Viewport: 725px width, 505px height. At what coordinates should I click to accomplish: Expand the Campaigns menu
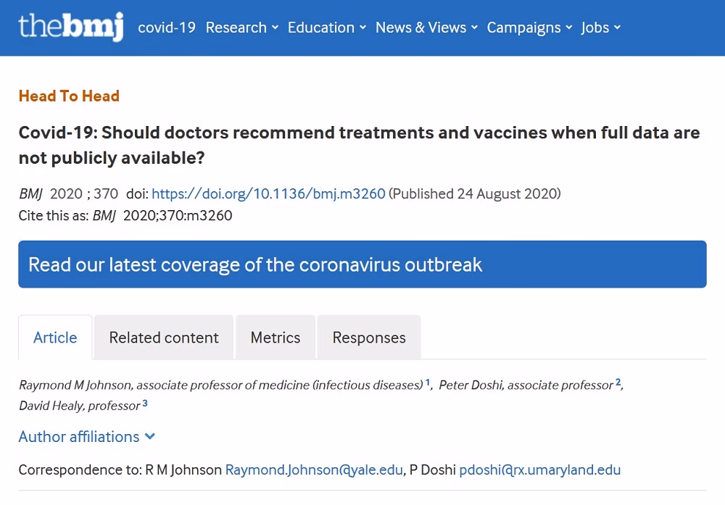point(529,28)
